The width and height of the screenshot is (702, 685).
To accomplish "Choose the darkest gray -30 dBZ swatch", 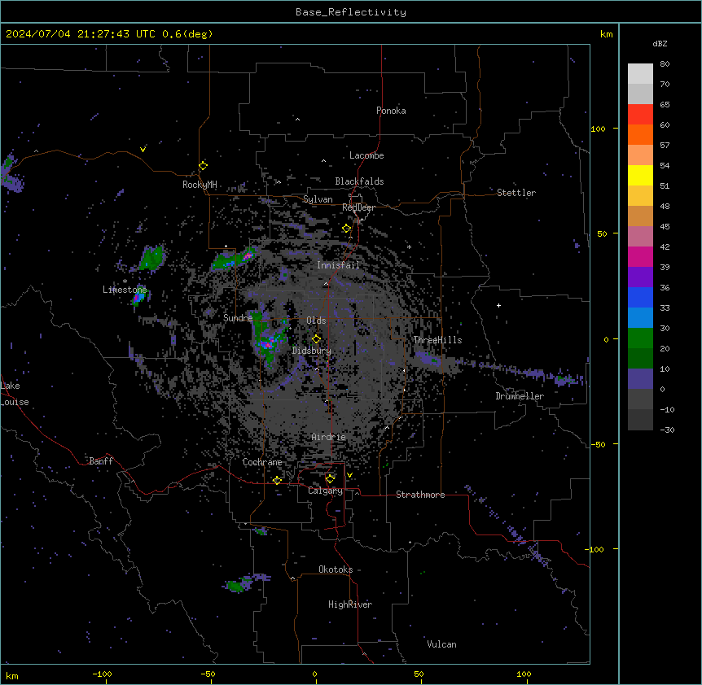I will (x=640, y=420).
